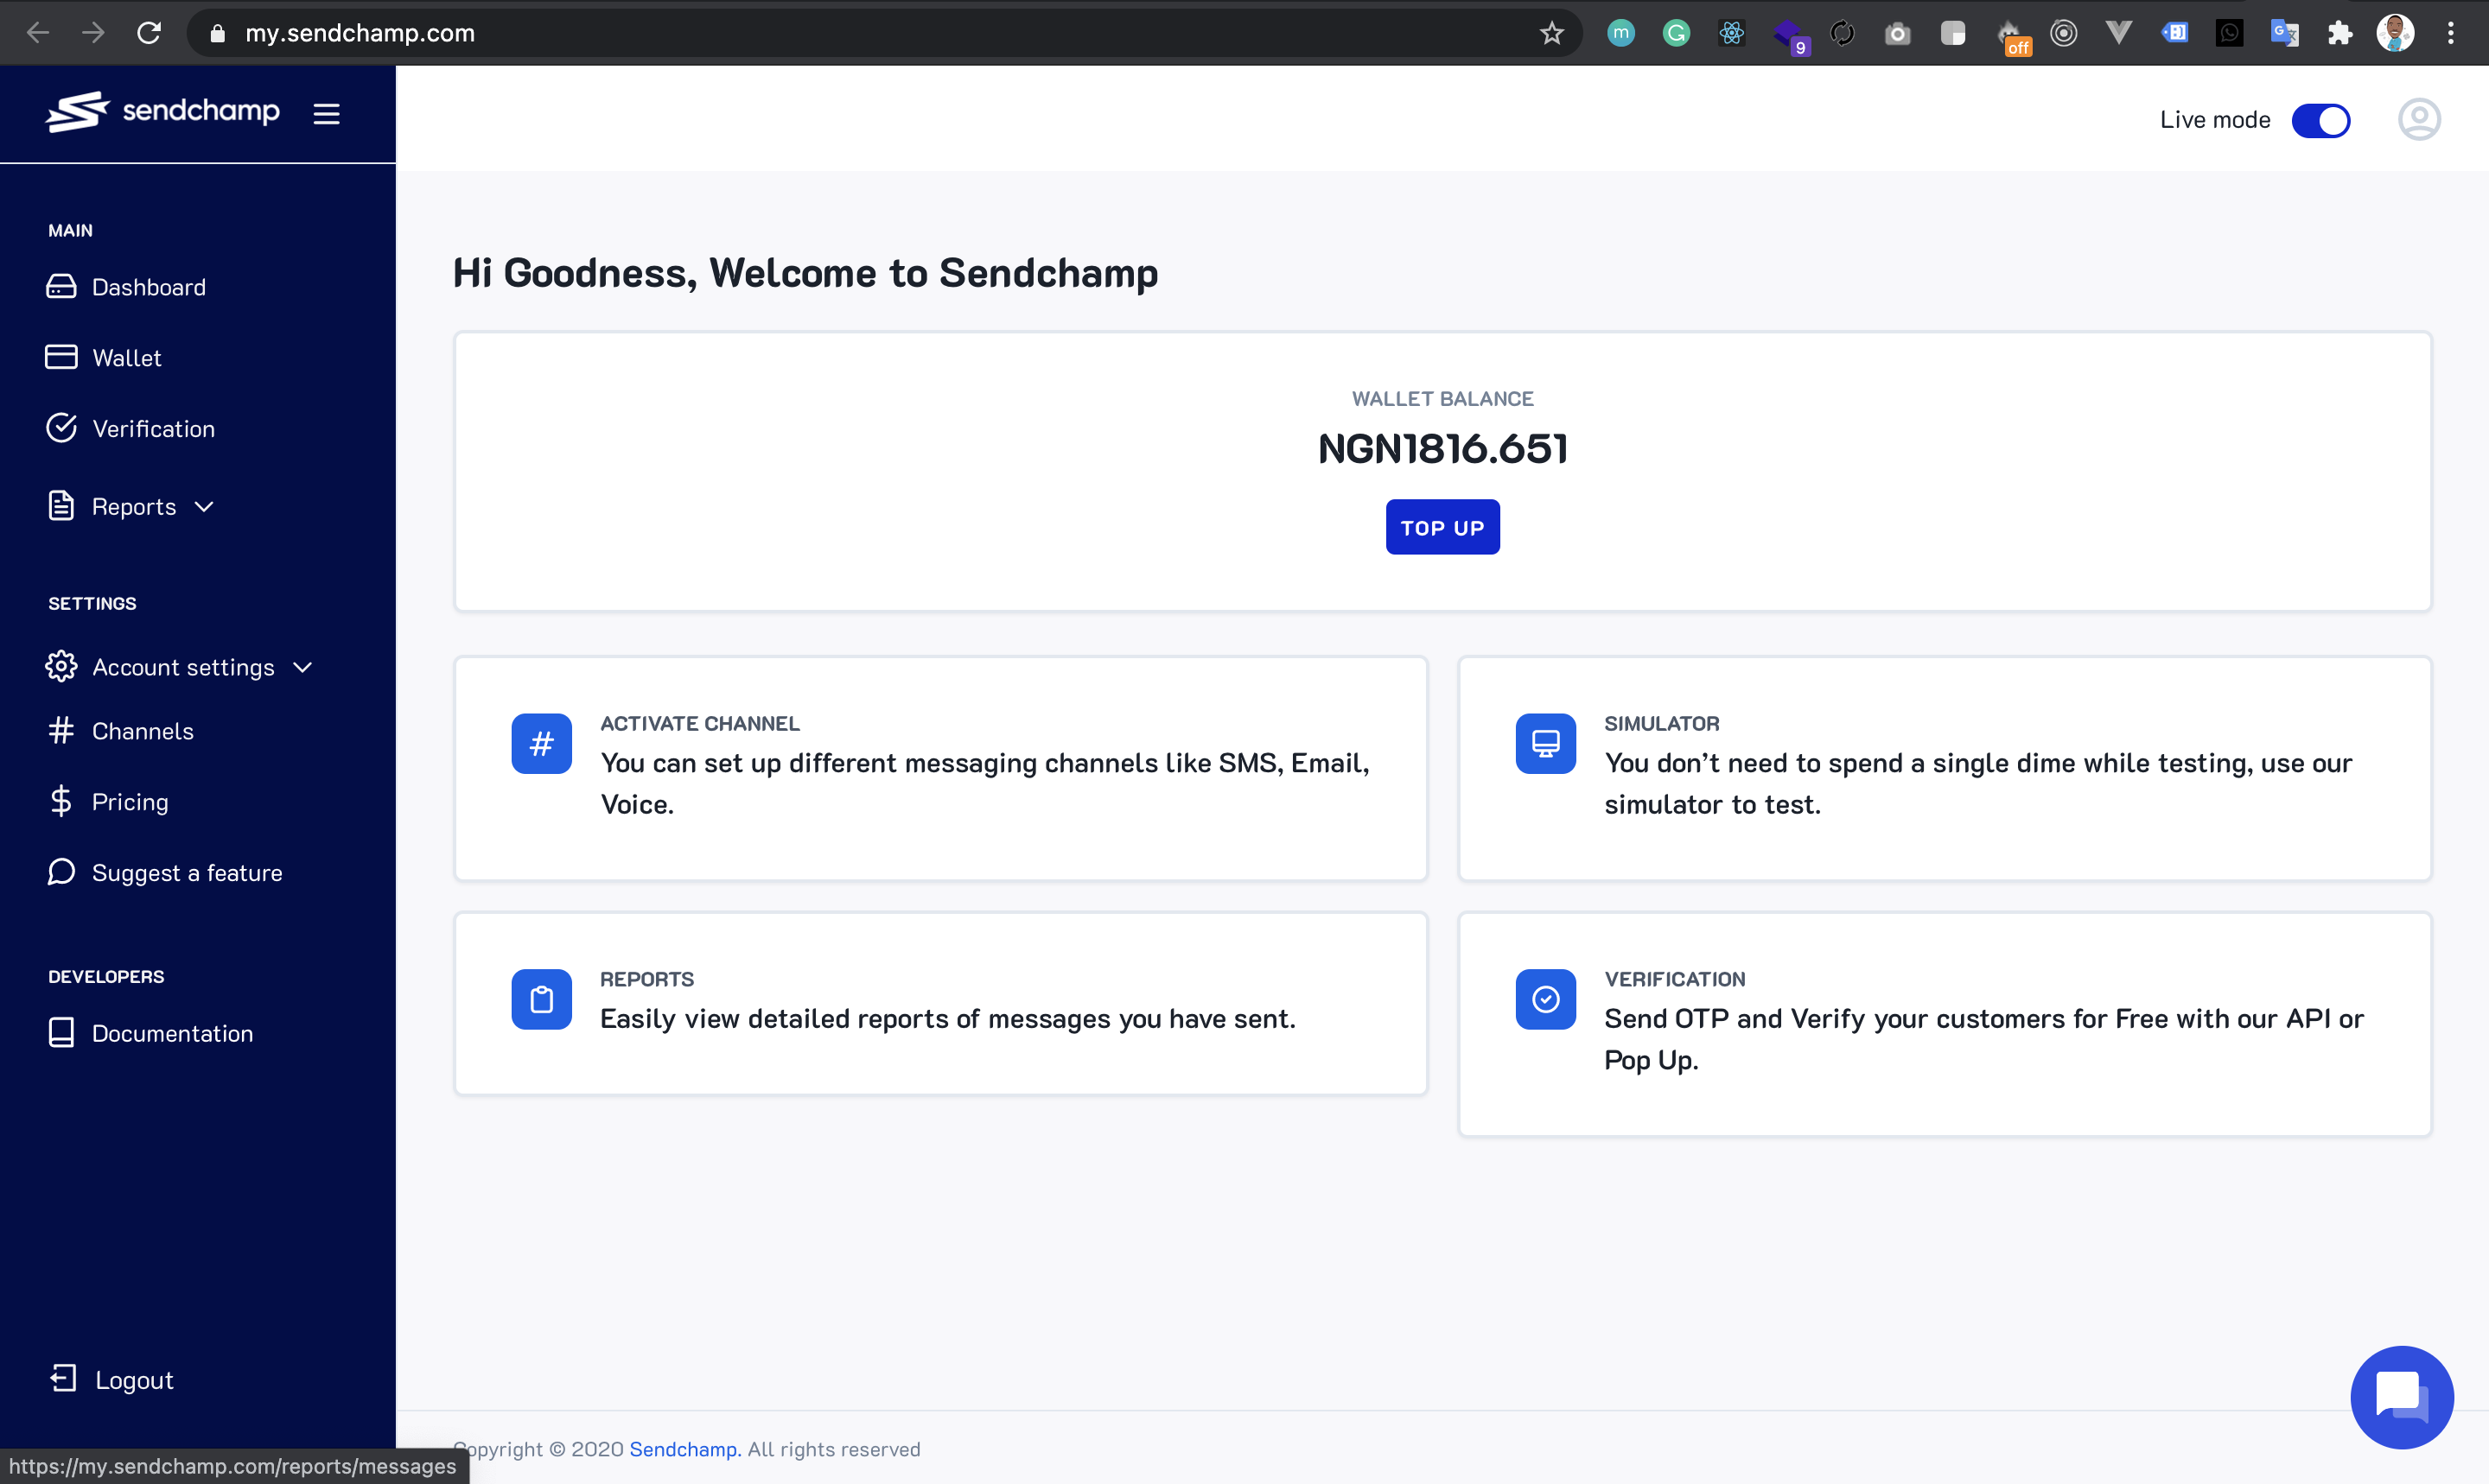2489x1484 pixels.
Task: Click the Verification checkmark icon in sidebar
Action: tap(61, 427)
